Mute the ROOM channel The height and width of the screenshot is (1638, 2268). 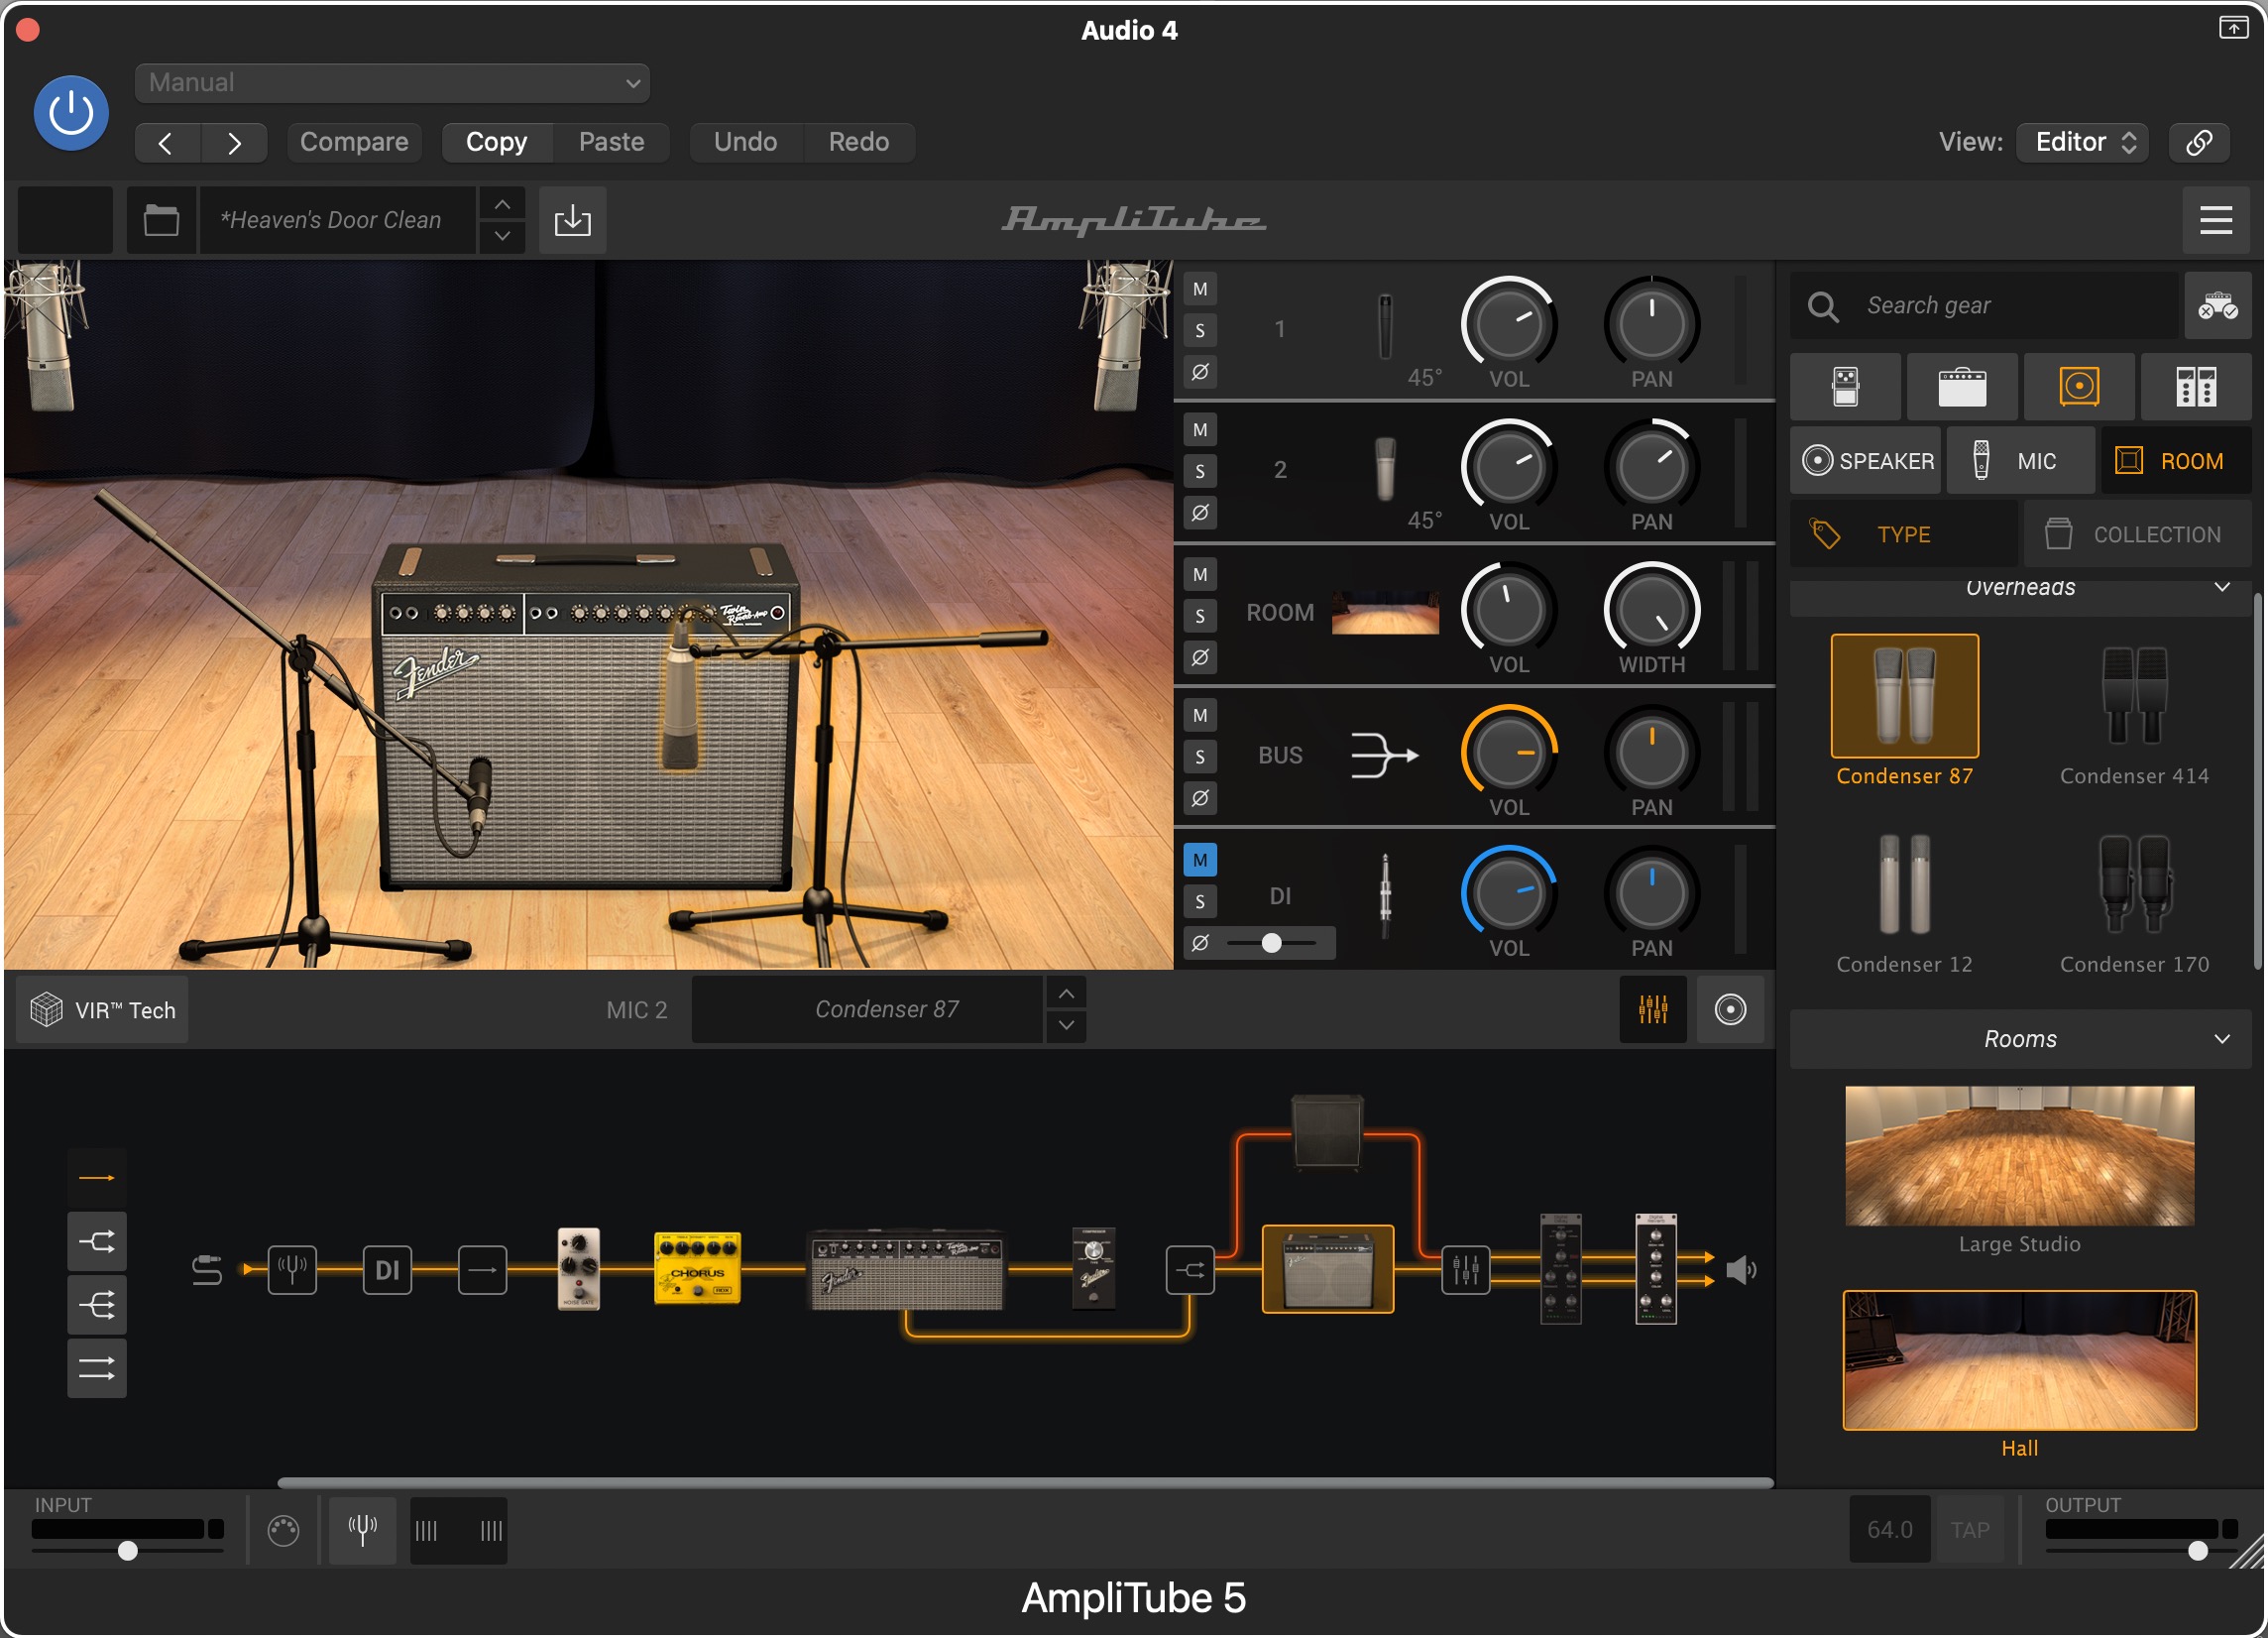1200,575
